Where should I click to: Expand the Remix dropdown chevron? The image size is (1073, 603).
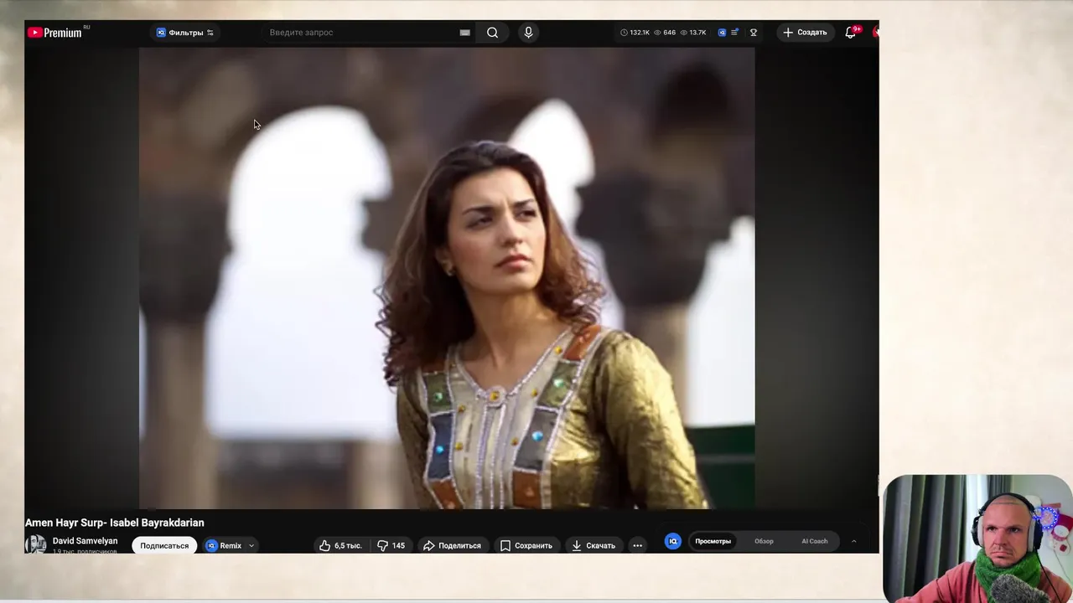[x=251, y=546]
